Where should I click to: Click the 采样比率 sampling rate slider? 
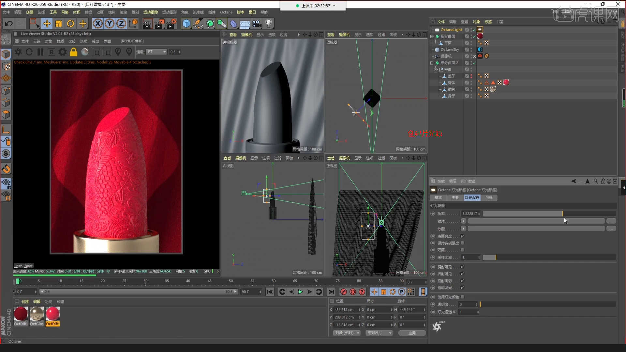549,257
